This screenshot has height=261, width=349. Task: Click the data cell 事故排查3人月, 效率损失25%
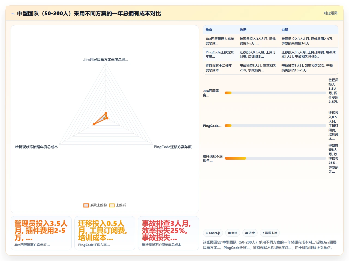[x=258, y=68]
